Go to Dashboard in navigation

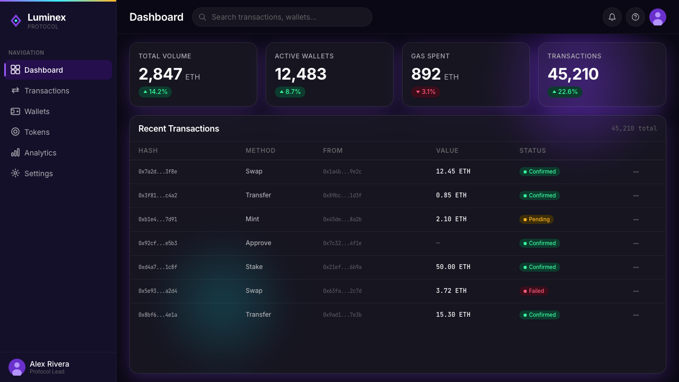[x=58, y=70]
